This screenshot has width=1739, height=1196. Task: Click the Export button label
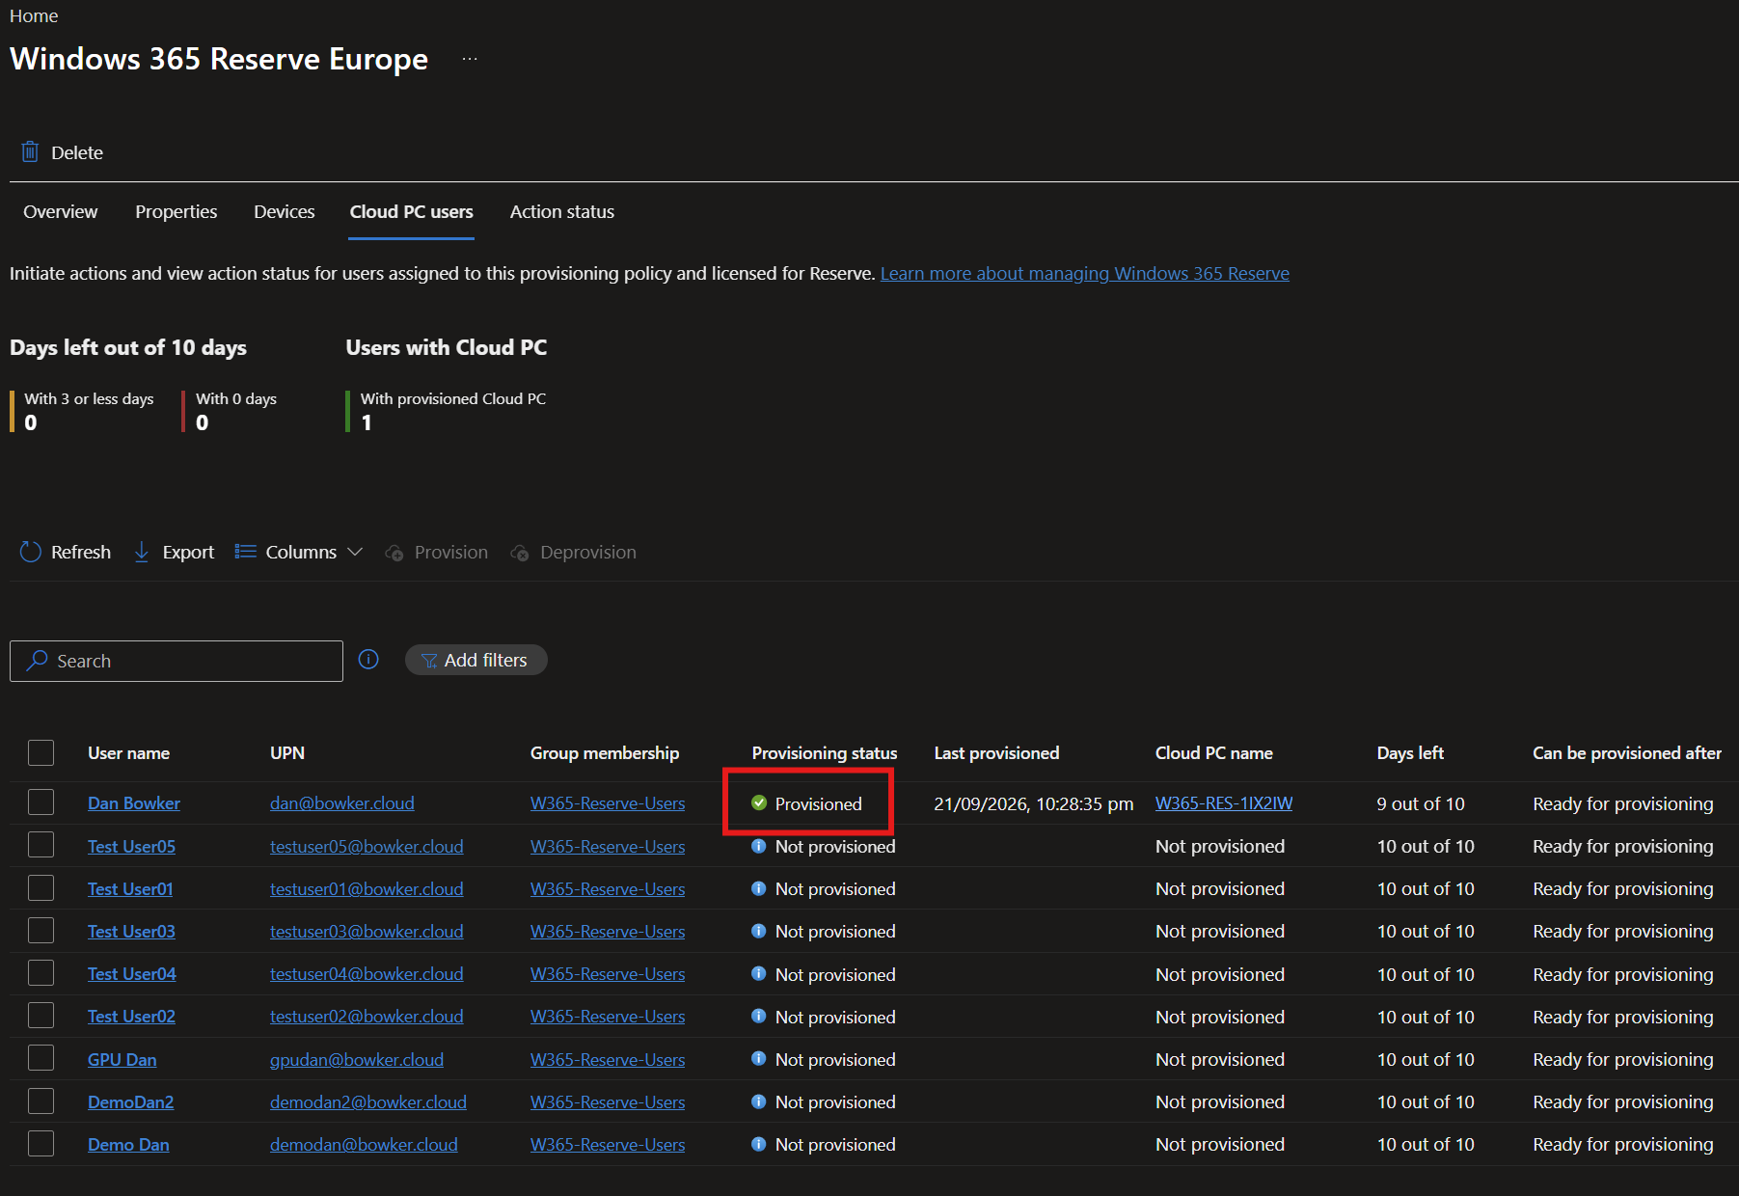189,552
